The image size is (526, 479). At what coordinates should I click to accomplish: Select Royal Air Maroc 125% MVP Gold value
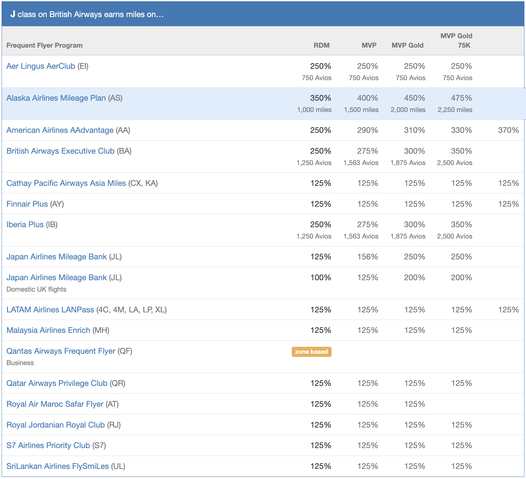pyautogui.click(x=415, y=404)
